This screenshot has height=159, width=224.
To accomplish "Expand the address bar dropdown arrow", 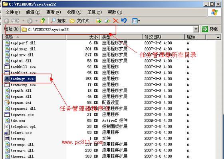I will [196, 29].
